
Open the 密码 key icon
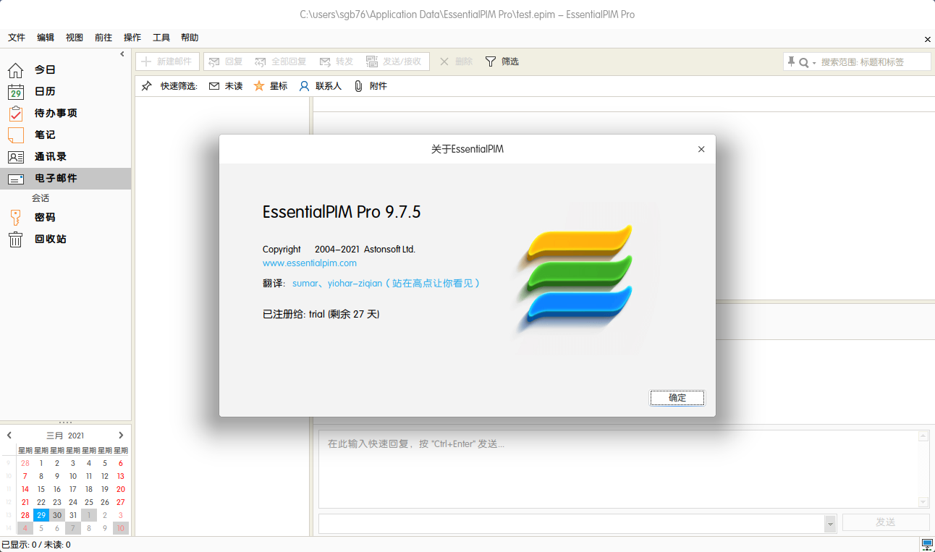[15, 218]
